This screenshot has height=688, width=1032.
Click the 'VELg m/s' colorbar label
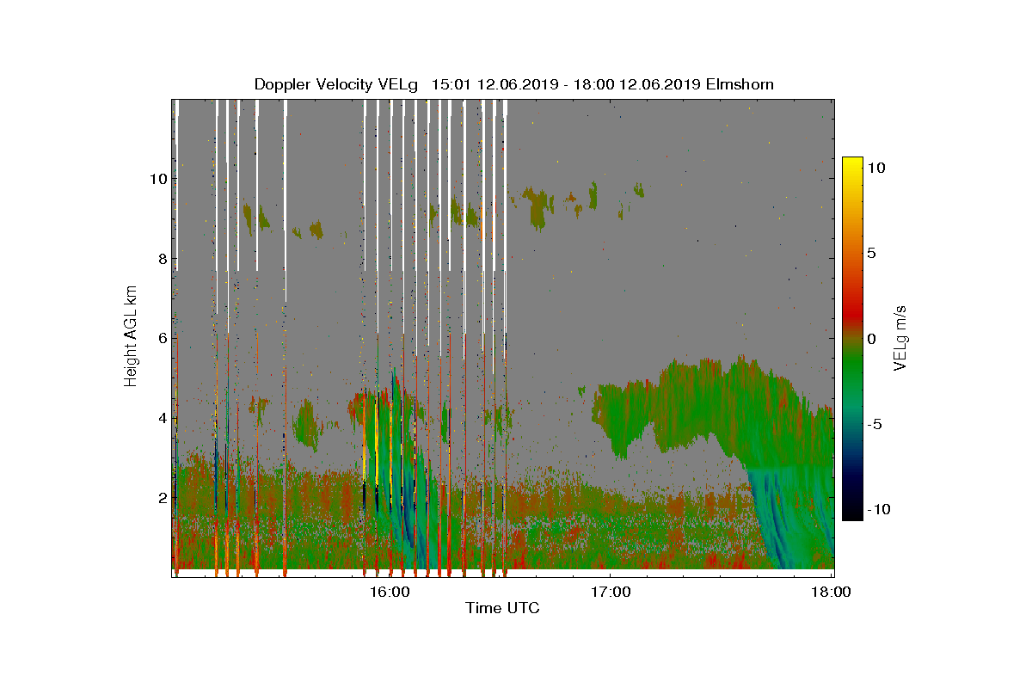click(x=900, y=337)
